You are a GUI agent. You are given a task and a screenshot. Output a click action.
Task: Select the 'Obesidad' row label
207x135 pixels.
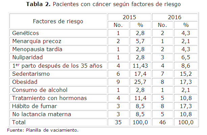[24, 82]
